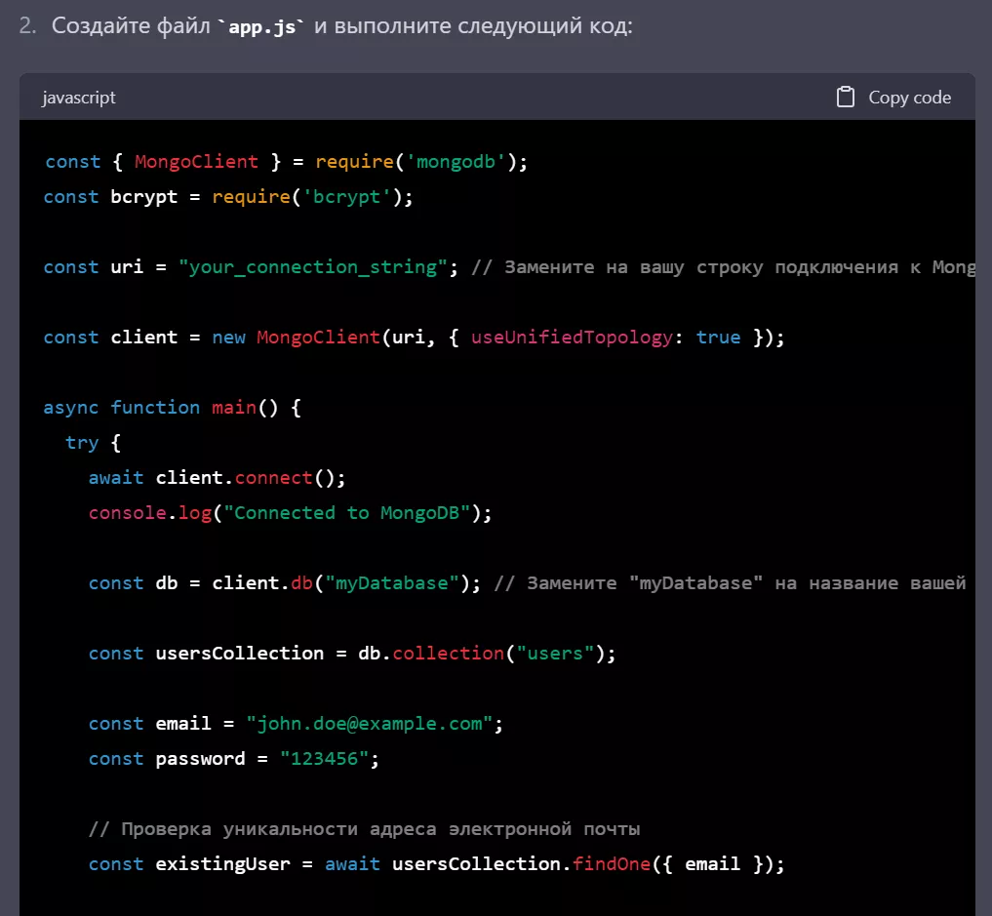Click the findOne method call
This screenshot has height=916, width=992.
click(x=615, y=863)
